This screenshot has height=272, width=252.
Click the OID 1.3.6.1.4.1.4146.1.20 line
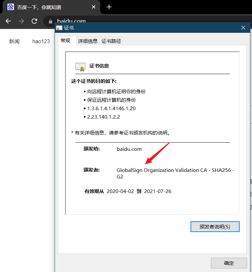[111, 109]
